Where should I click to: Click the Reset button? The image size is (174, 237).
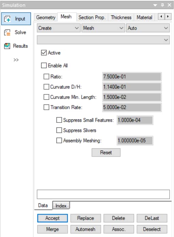[x=106, y=152]
